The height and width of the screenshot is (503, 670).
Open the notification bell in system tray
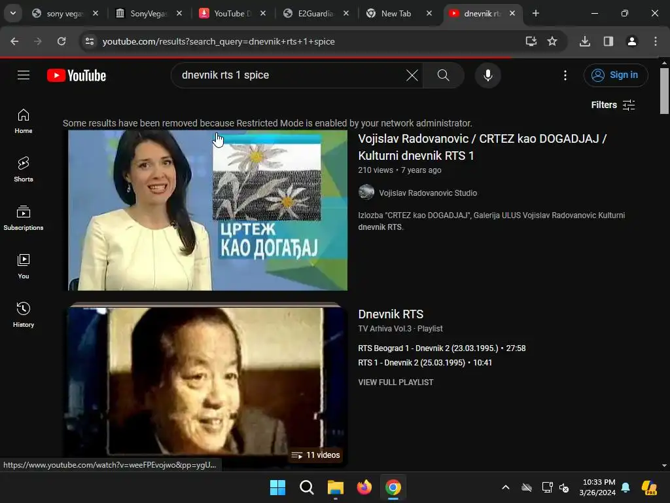[626, 487]
